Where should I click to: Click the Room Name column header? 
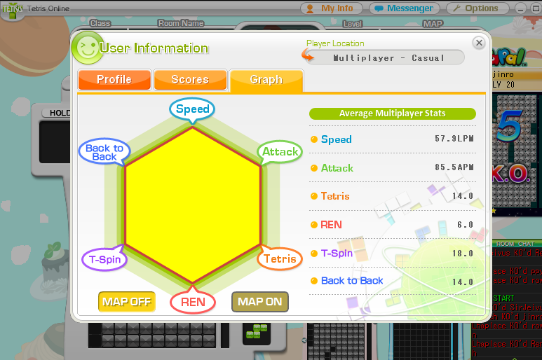coord(181,24)
